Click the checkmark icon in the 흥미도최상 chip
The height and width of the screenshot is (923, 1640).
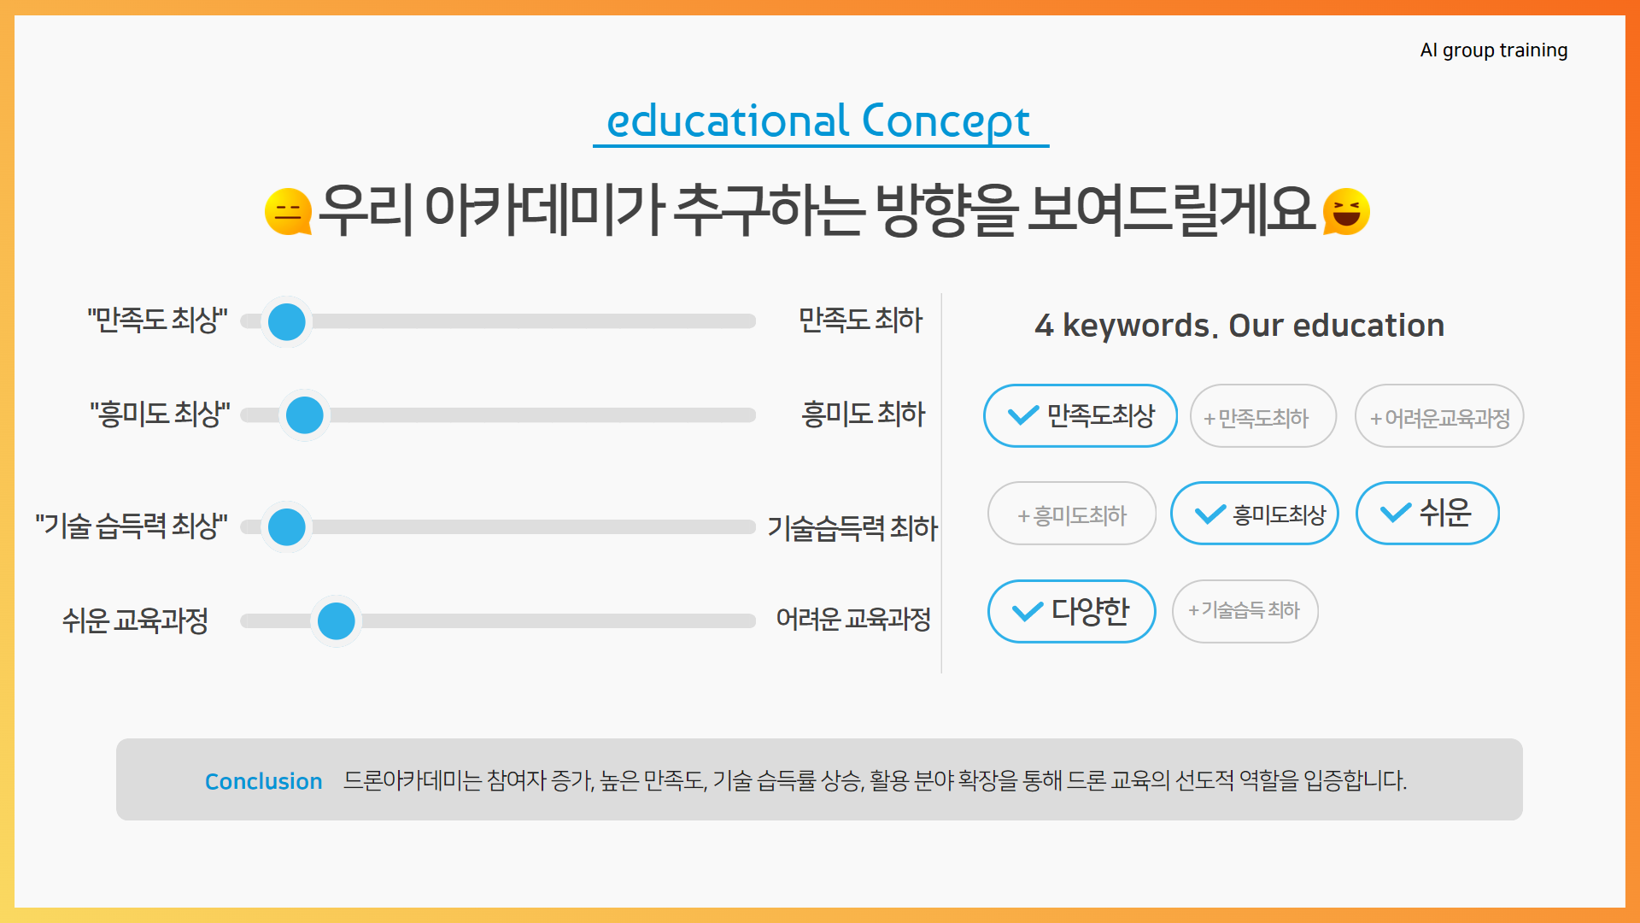coord(1210,514)
